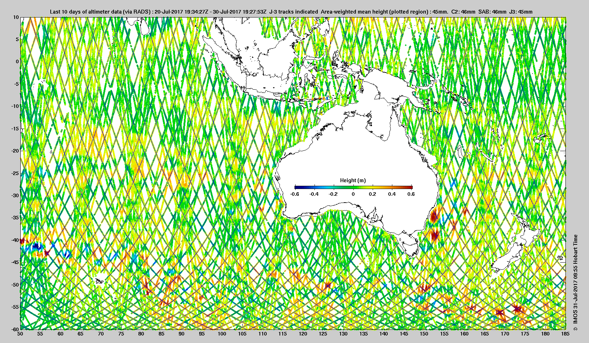Select the '-0.2' colorbar label
Screen dimensions: 589x343
(x=333, y=194)
